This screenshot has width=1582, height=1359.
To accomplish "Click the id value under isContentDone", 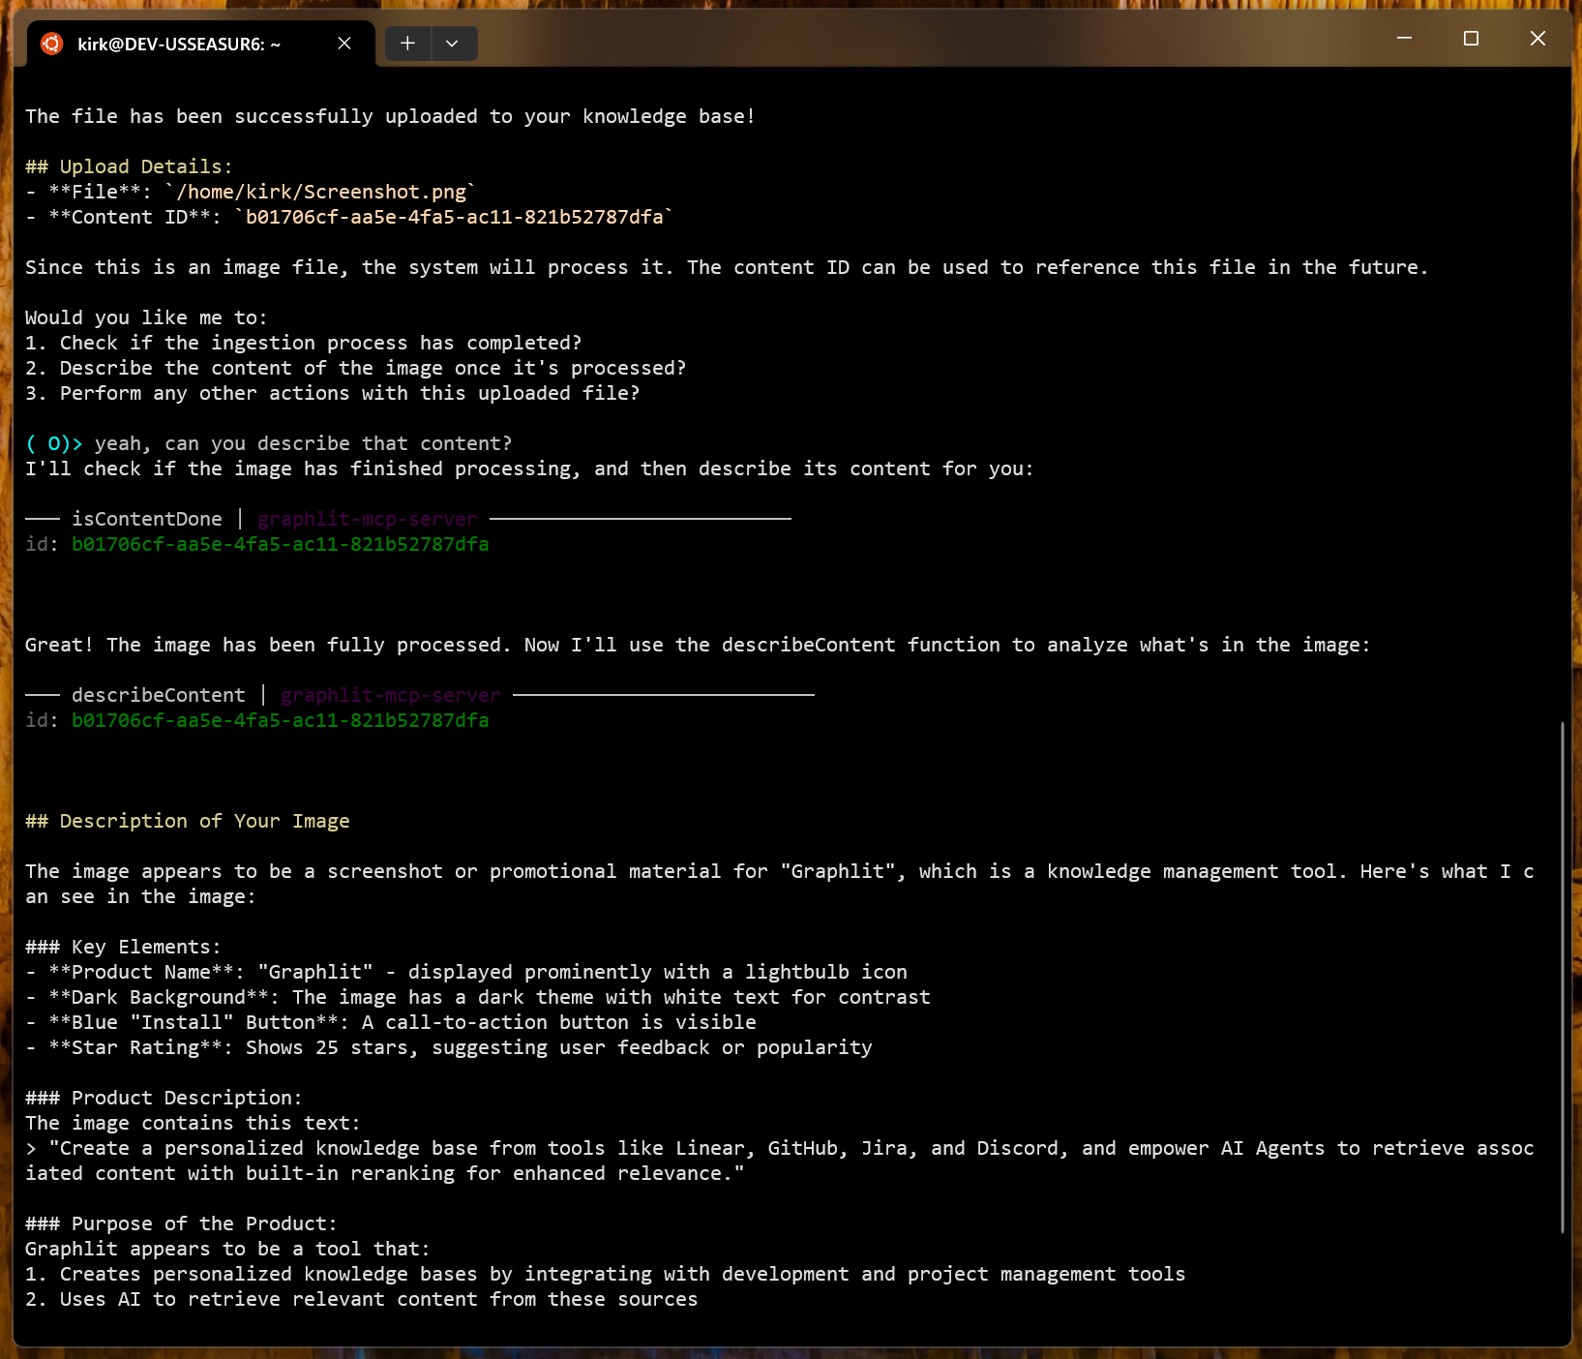I will tap(281, 544).
